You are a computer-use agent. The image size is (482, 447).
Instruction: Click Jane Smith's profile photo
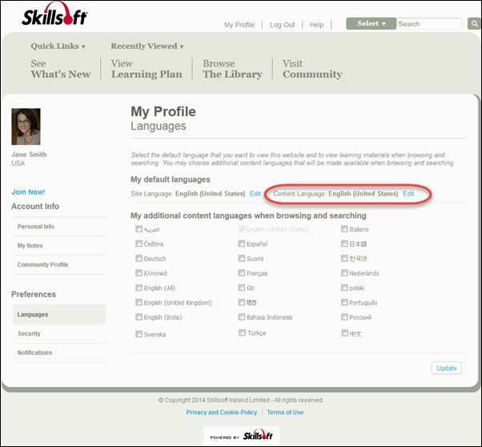26,127
